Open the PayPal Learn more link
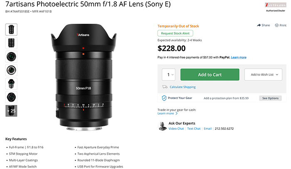Screen dimensions: 291x169 (239, 57)
